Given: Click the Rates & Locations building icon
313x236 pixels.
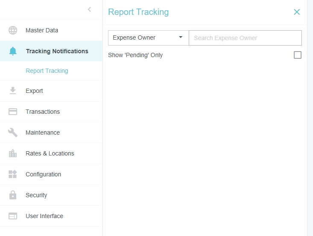Looking at the screenshot, I should [x=13, y=153].
